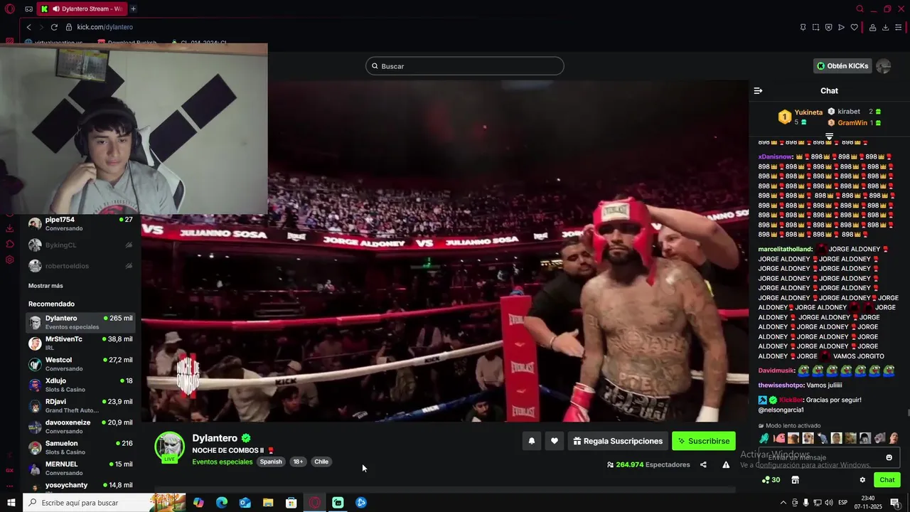Open kirabet leaderboard entry

[x=849, y=112]
